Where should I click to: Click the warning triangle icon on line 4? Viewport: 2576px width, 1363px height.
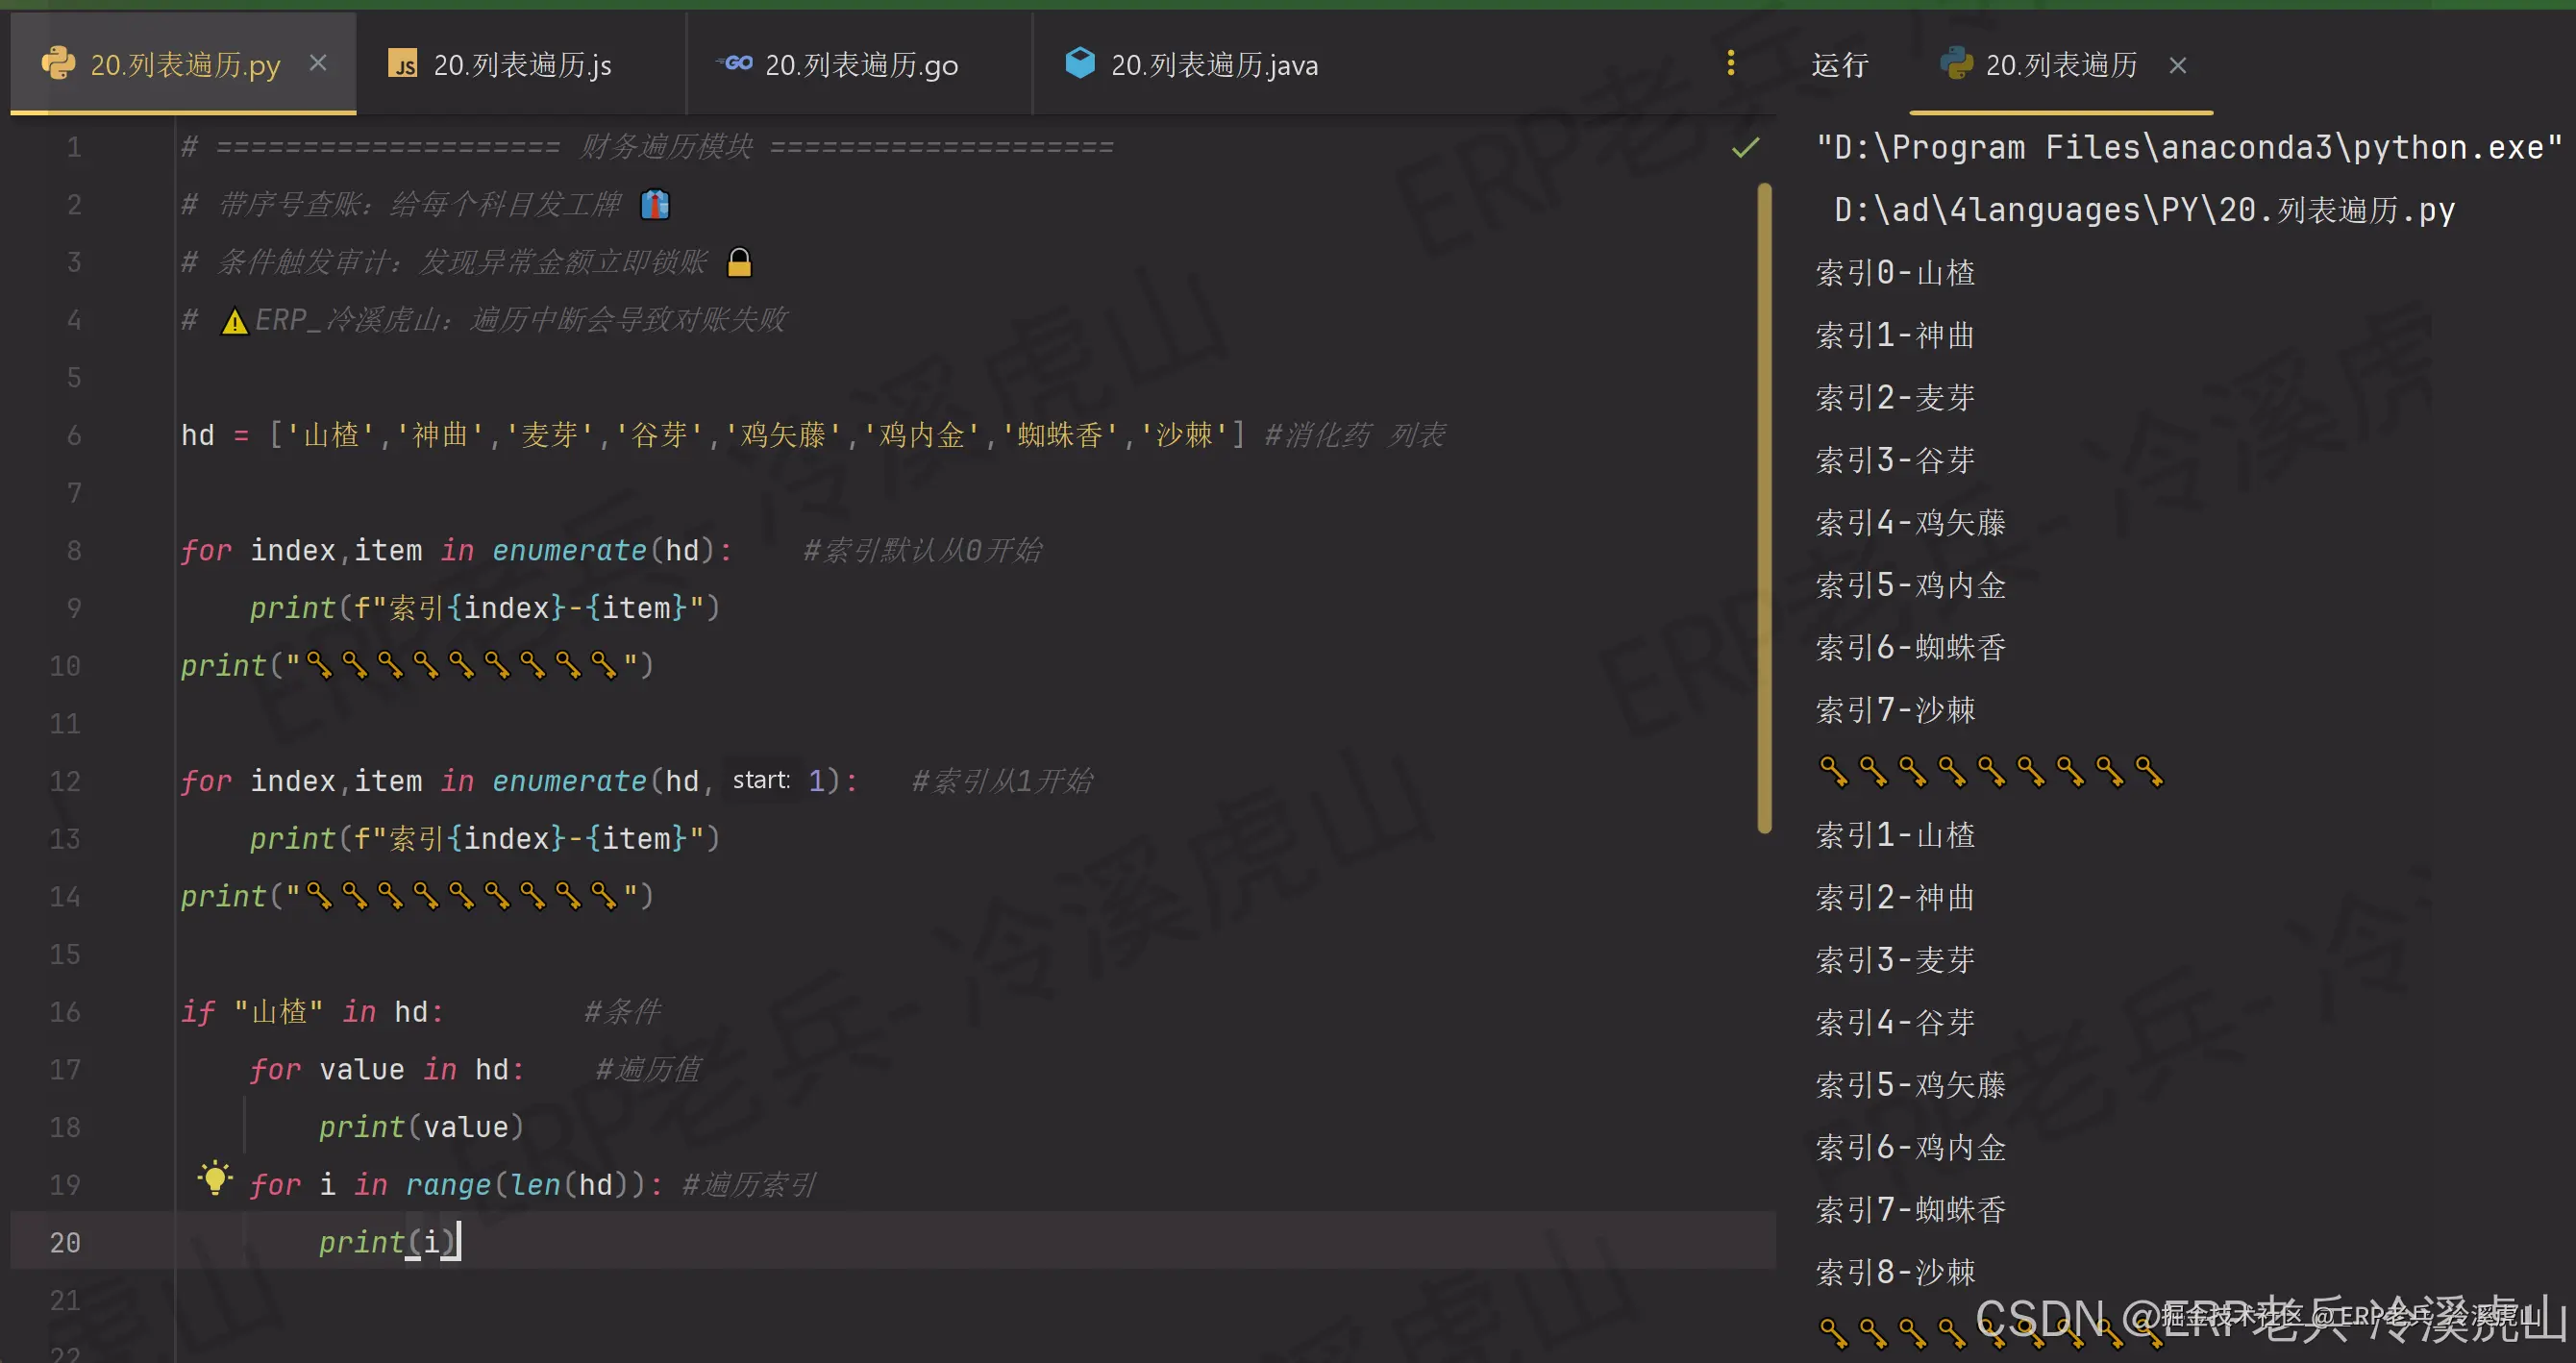pyautogui.click(x=234, y=321)
